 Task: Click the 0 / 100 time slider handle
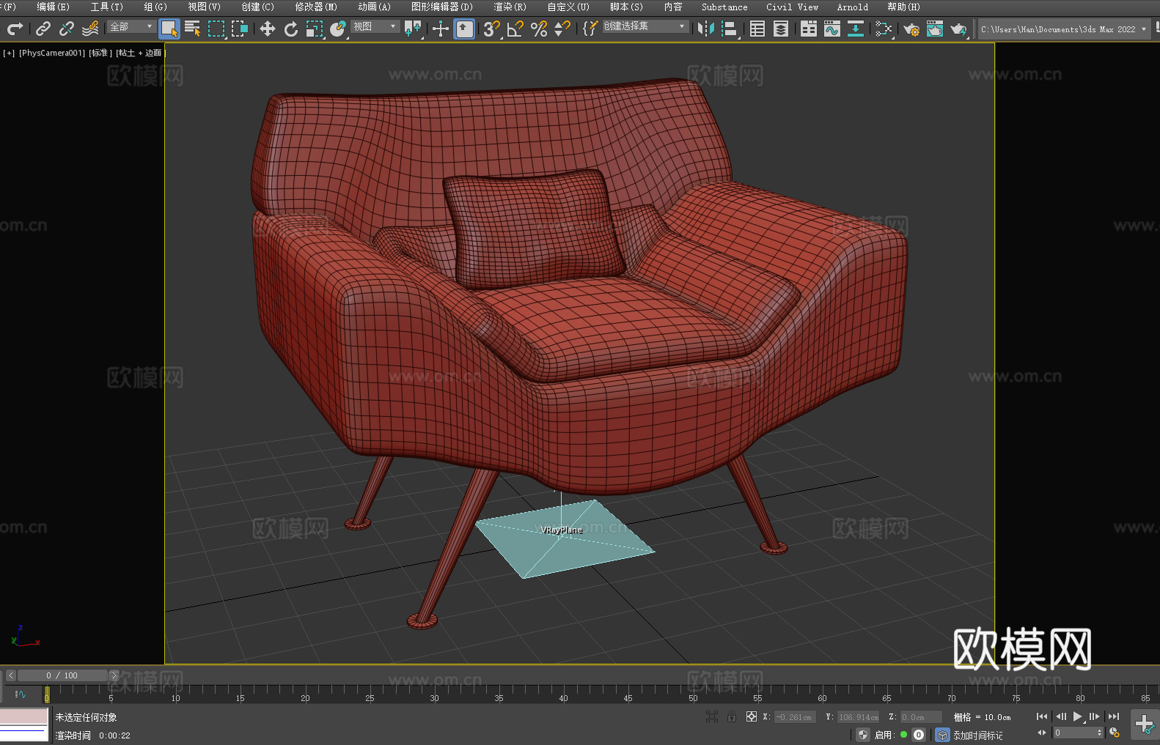pos(62,675)
